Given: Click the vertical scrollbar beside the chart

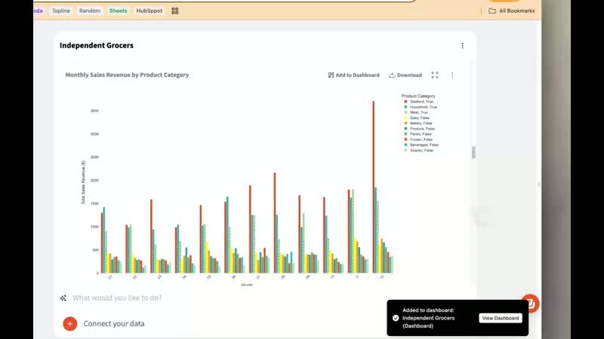Looking at the screenshot, I should point(473,152).
